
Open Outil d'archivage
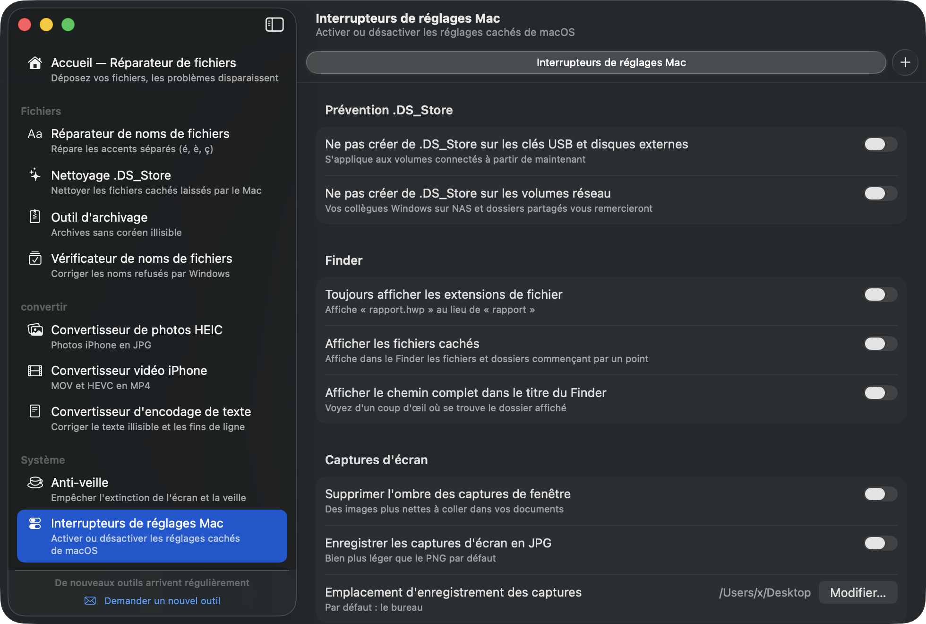(152, 224)
